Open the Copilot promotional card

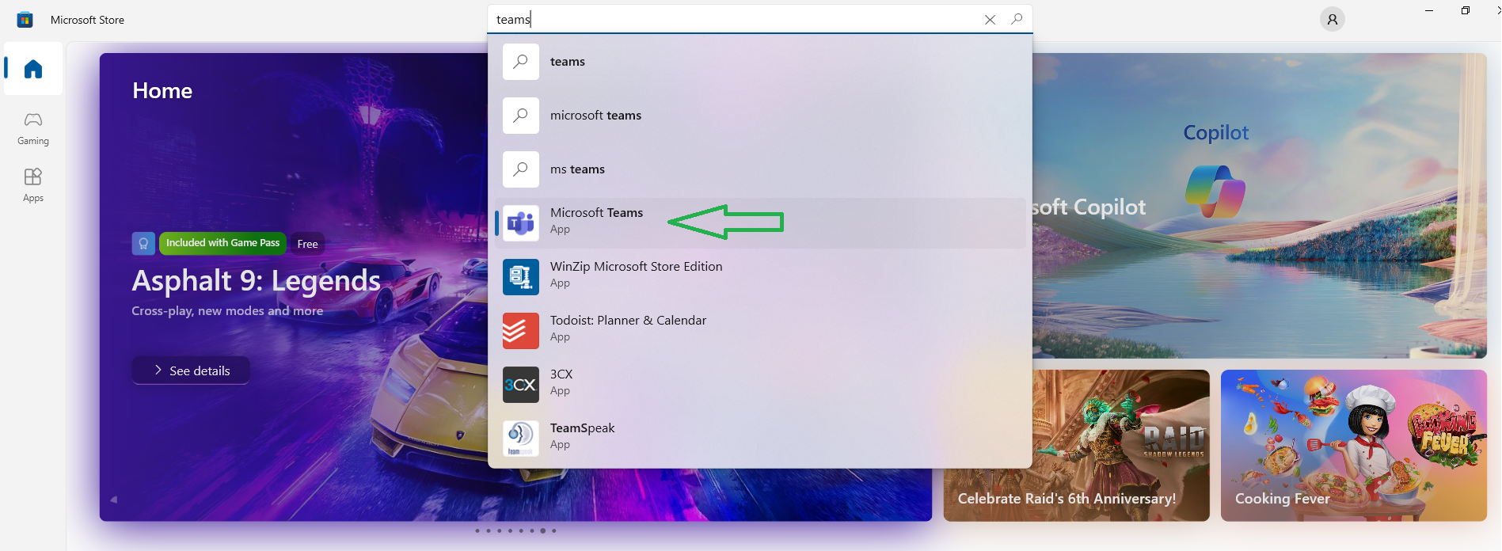click(1259, 206)
